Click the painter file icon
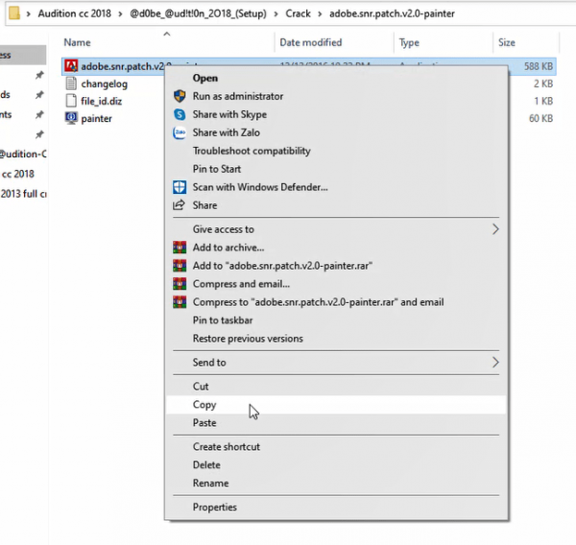This screenshot has height=545, width=576. (x=70, y=119)
